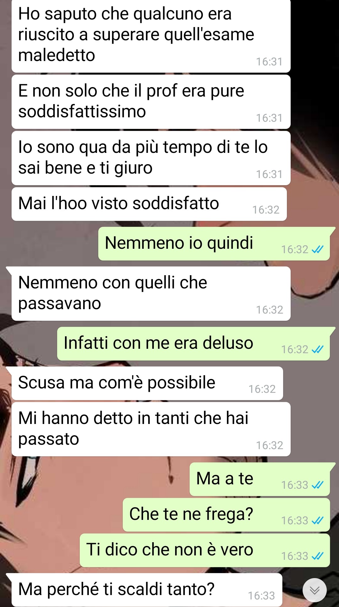This screenshot has height=607, width=339.
Task: Select message 'Mi hanno detto in tanti'
Action: [151, 429]
